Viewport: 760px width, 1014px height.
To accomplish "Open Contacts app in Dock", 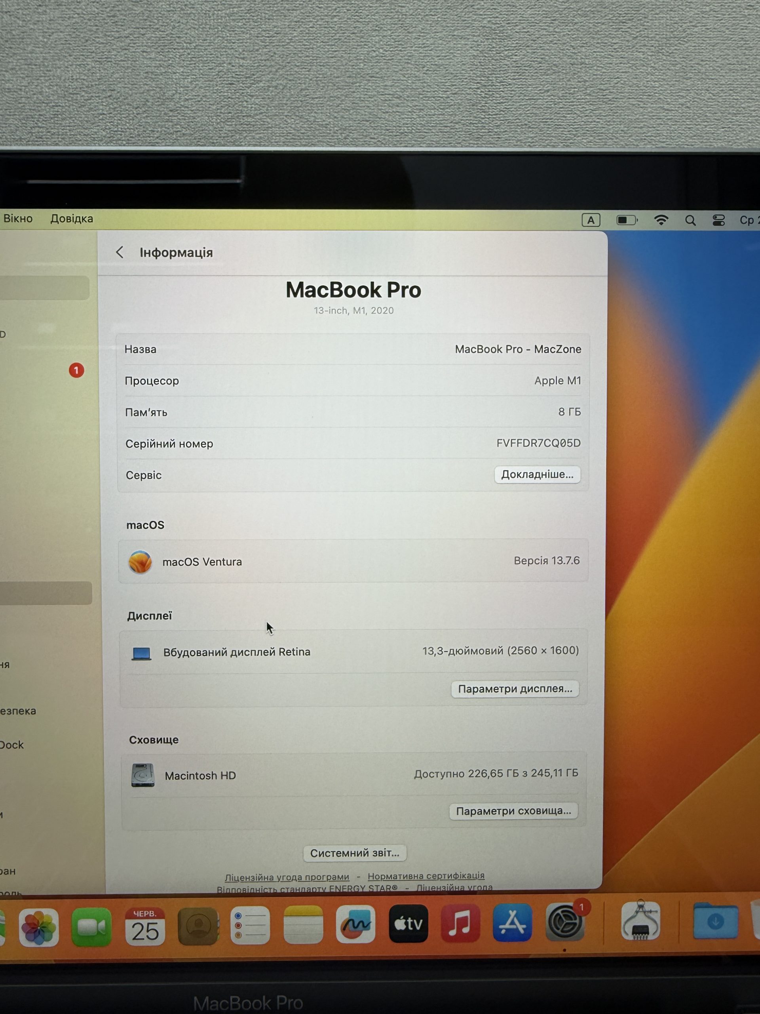I will [198, 926].
